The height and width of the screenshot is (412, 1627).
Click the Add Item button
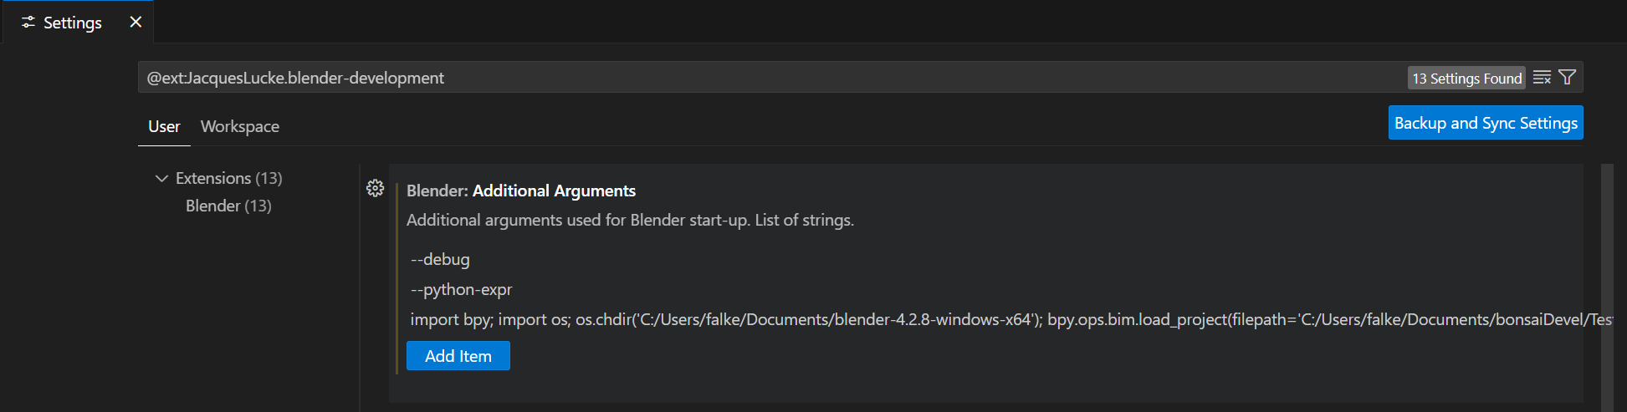pos(458,355)
